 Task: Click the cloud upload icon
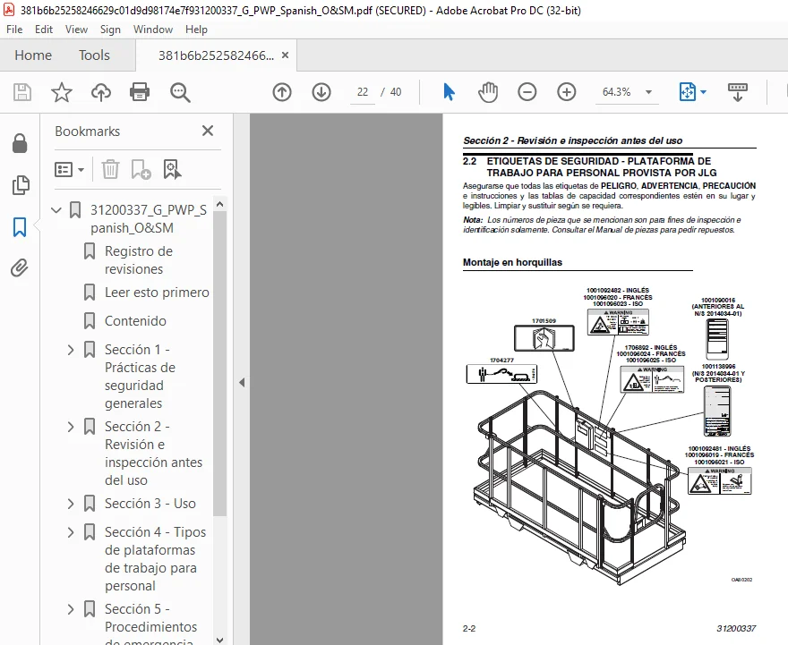(x=101, y=92)
